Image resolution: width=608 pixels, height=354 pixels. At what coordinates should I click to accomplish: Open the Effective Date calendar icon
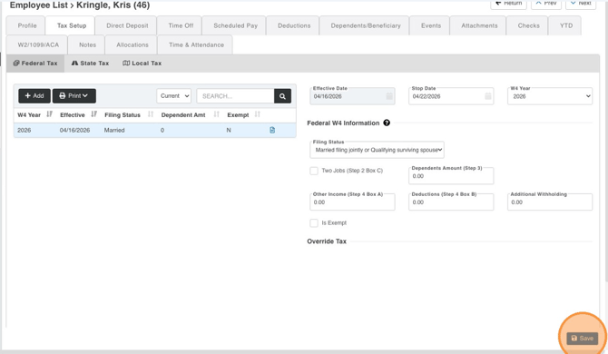coord(389,96)
